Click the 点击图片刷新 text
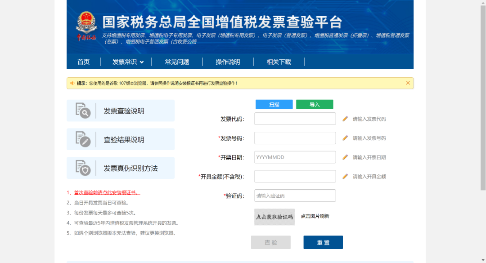The width and height of the screenshot is (486, 263). click(x=315, y=216)
